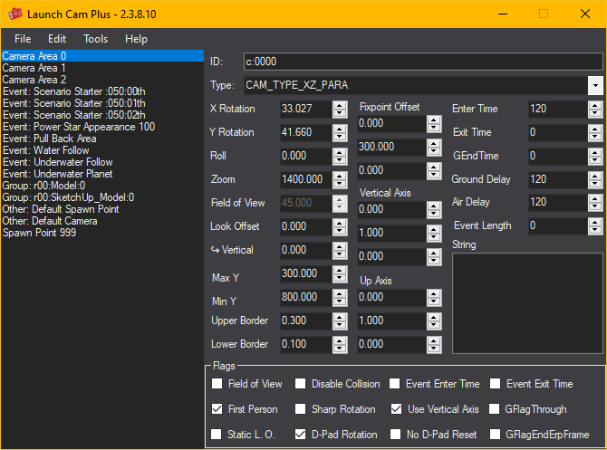Select Event: Underwater Follow entry

pos(102,162)
